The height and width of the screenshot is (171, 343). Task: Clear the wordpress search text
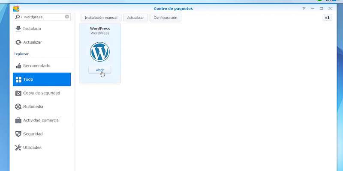pyautogui.click(x=67, y=17)
